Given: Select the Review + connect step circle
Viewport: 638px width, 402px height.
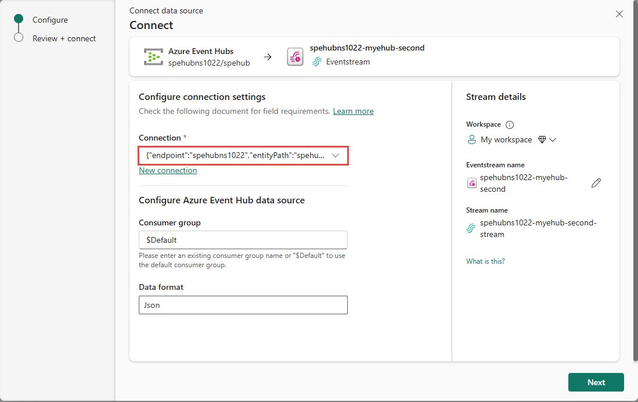Looking at the screenshot, I should tap(17, 38).
